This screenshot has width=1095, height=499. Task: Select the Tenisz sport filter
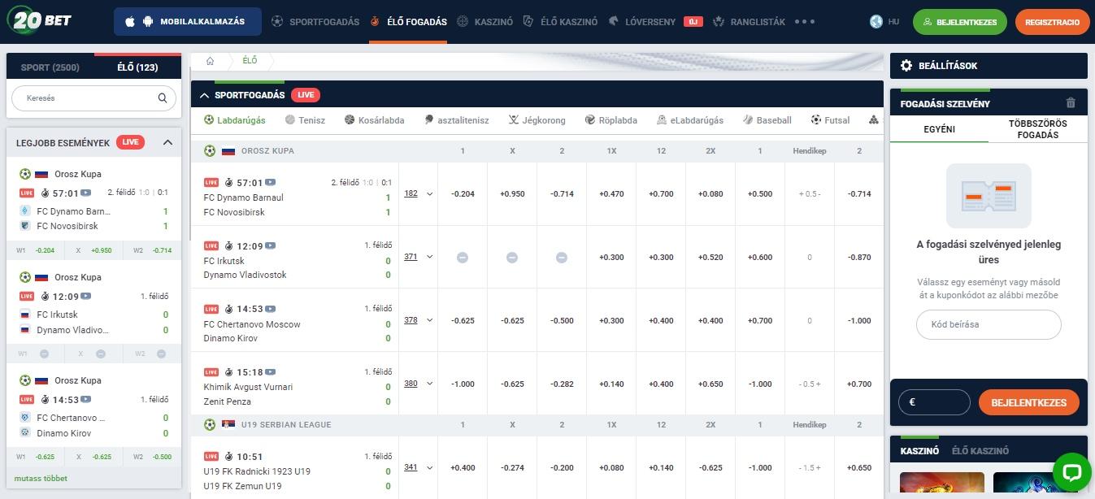[x=305, y=120]
